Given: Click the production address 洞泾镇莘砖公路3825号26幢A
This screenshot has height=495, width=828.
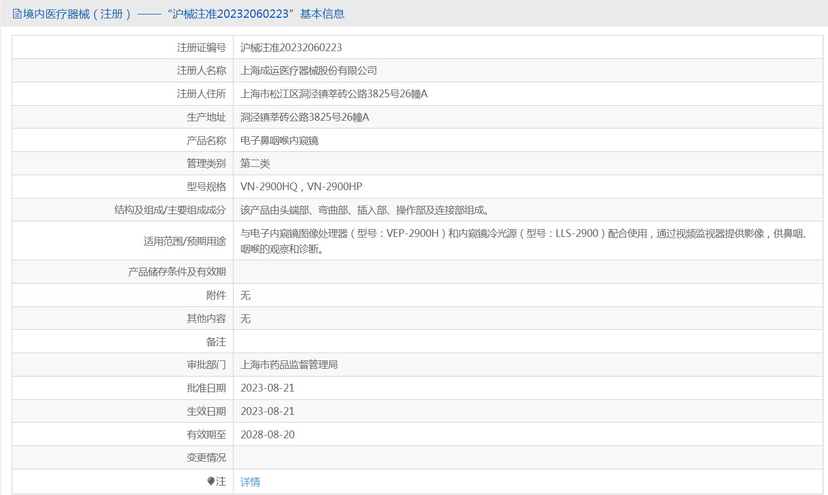Looking at the screenshot, I should (305, 117).
